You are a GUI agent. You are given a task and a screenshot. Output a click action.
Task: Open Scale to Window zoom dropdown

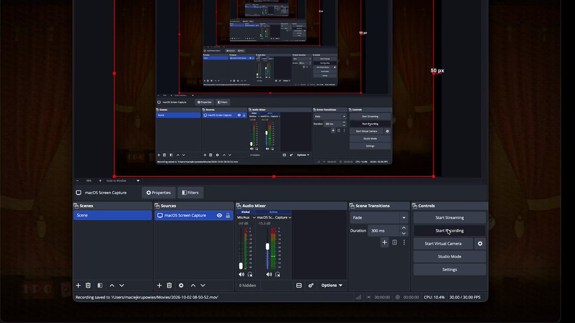123,181
